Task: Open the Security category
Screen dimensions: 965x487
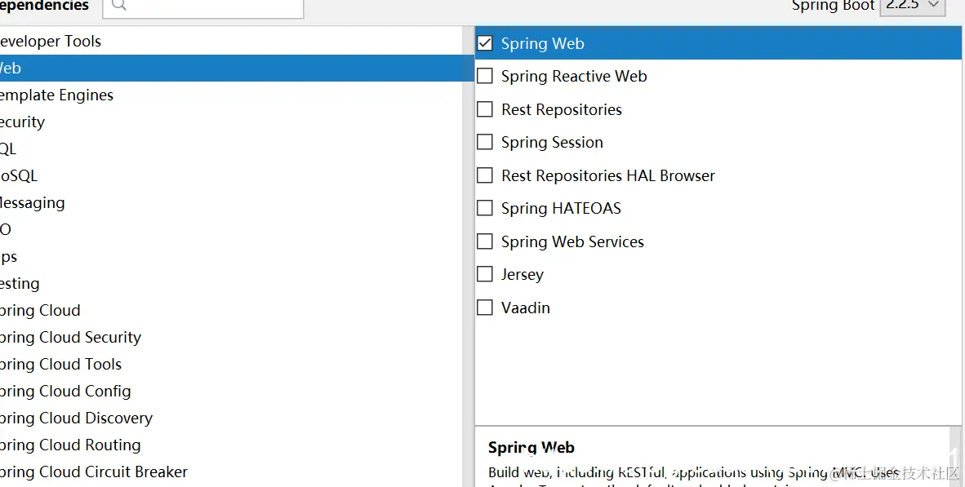Action: [x=233, y=122]
